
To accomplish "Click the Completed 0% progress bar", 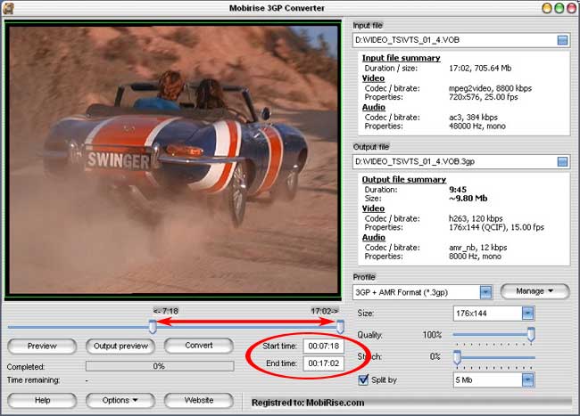I will tap(160, 366).
